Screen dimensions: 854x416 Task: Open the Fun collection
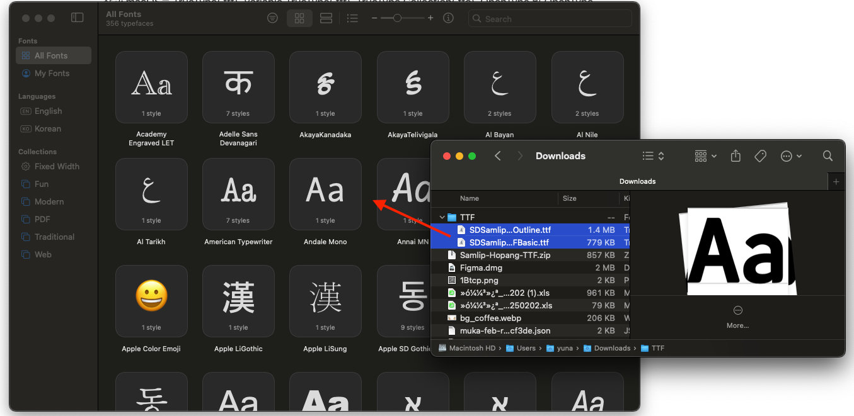point(54,184)
